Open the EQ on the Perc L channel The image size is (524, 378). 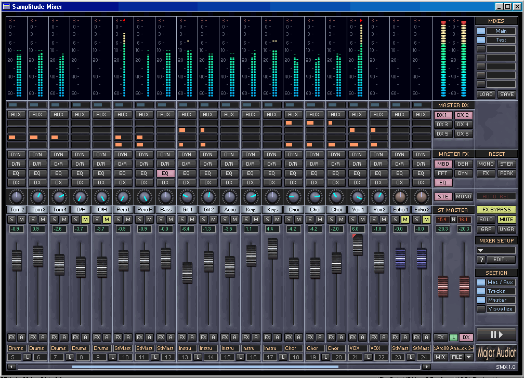coord(123,173)
